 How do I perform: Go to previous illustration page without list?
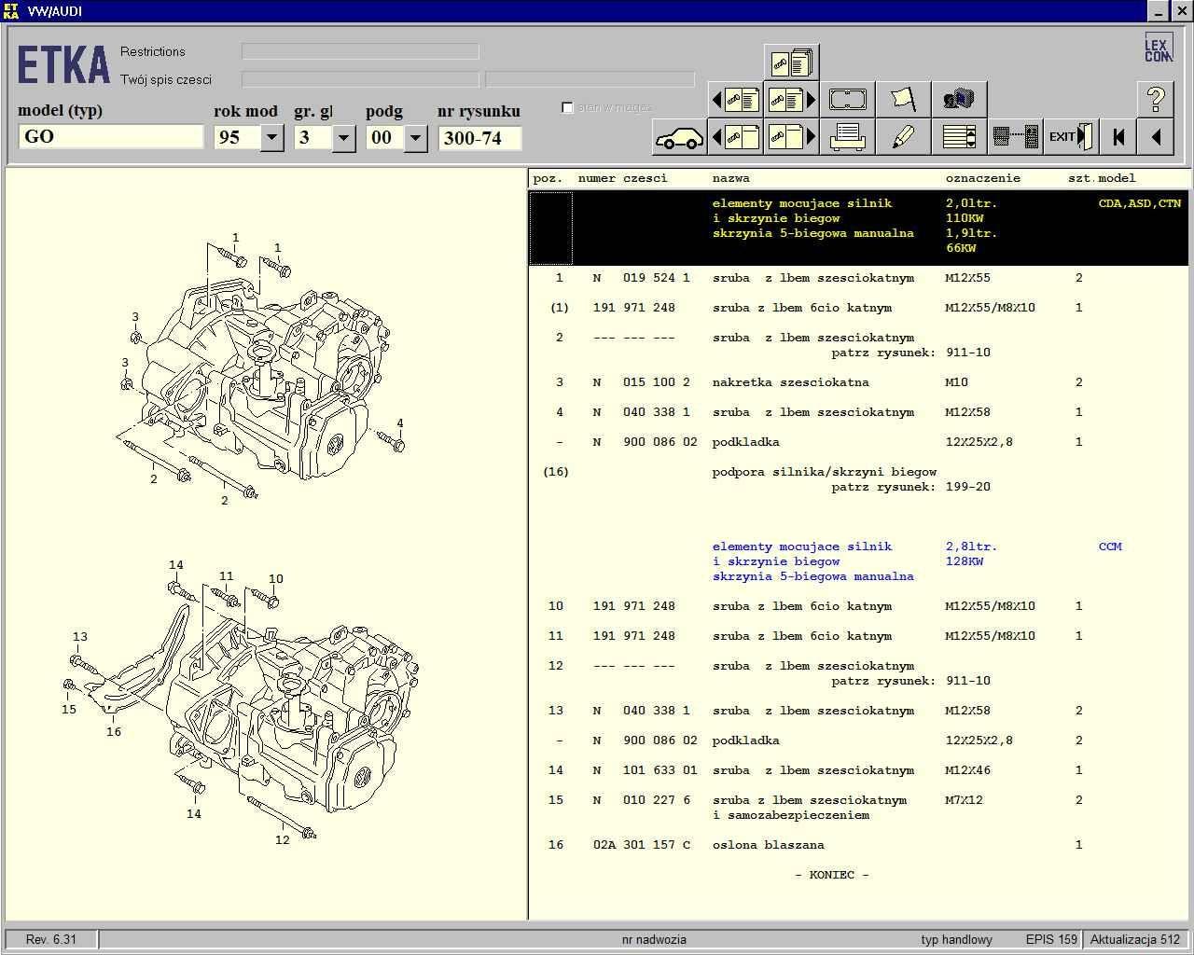click(x=735, y=137)
